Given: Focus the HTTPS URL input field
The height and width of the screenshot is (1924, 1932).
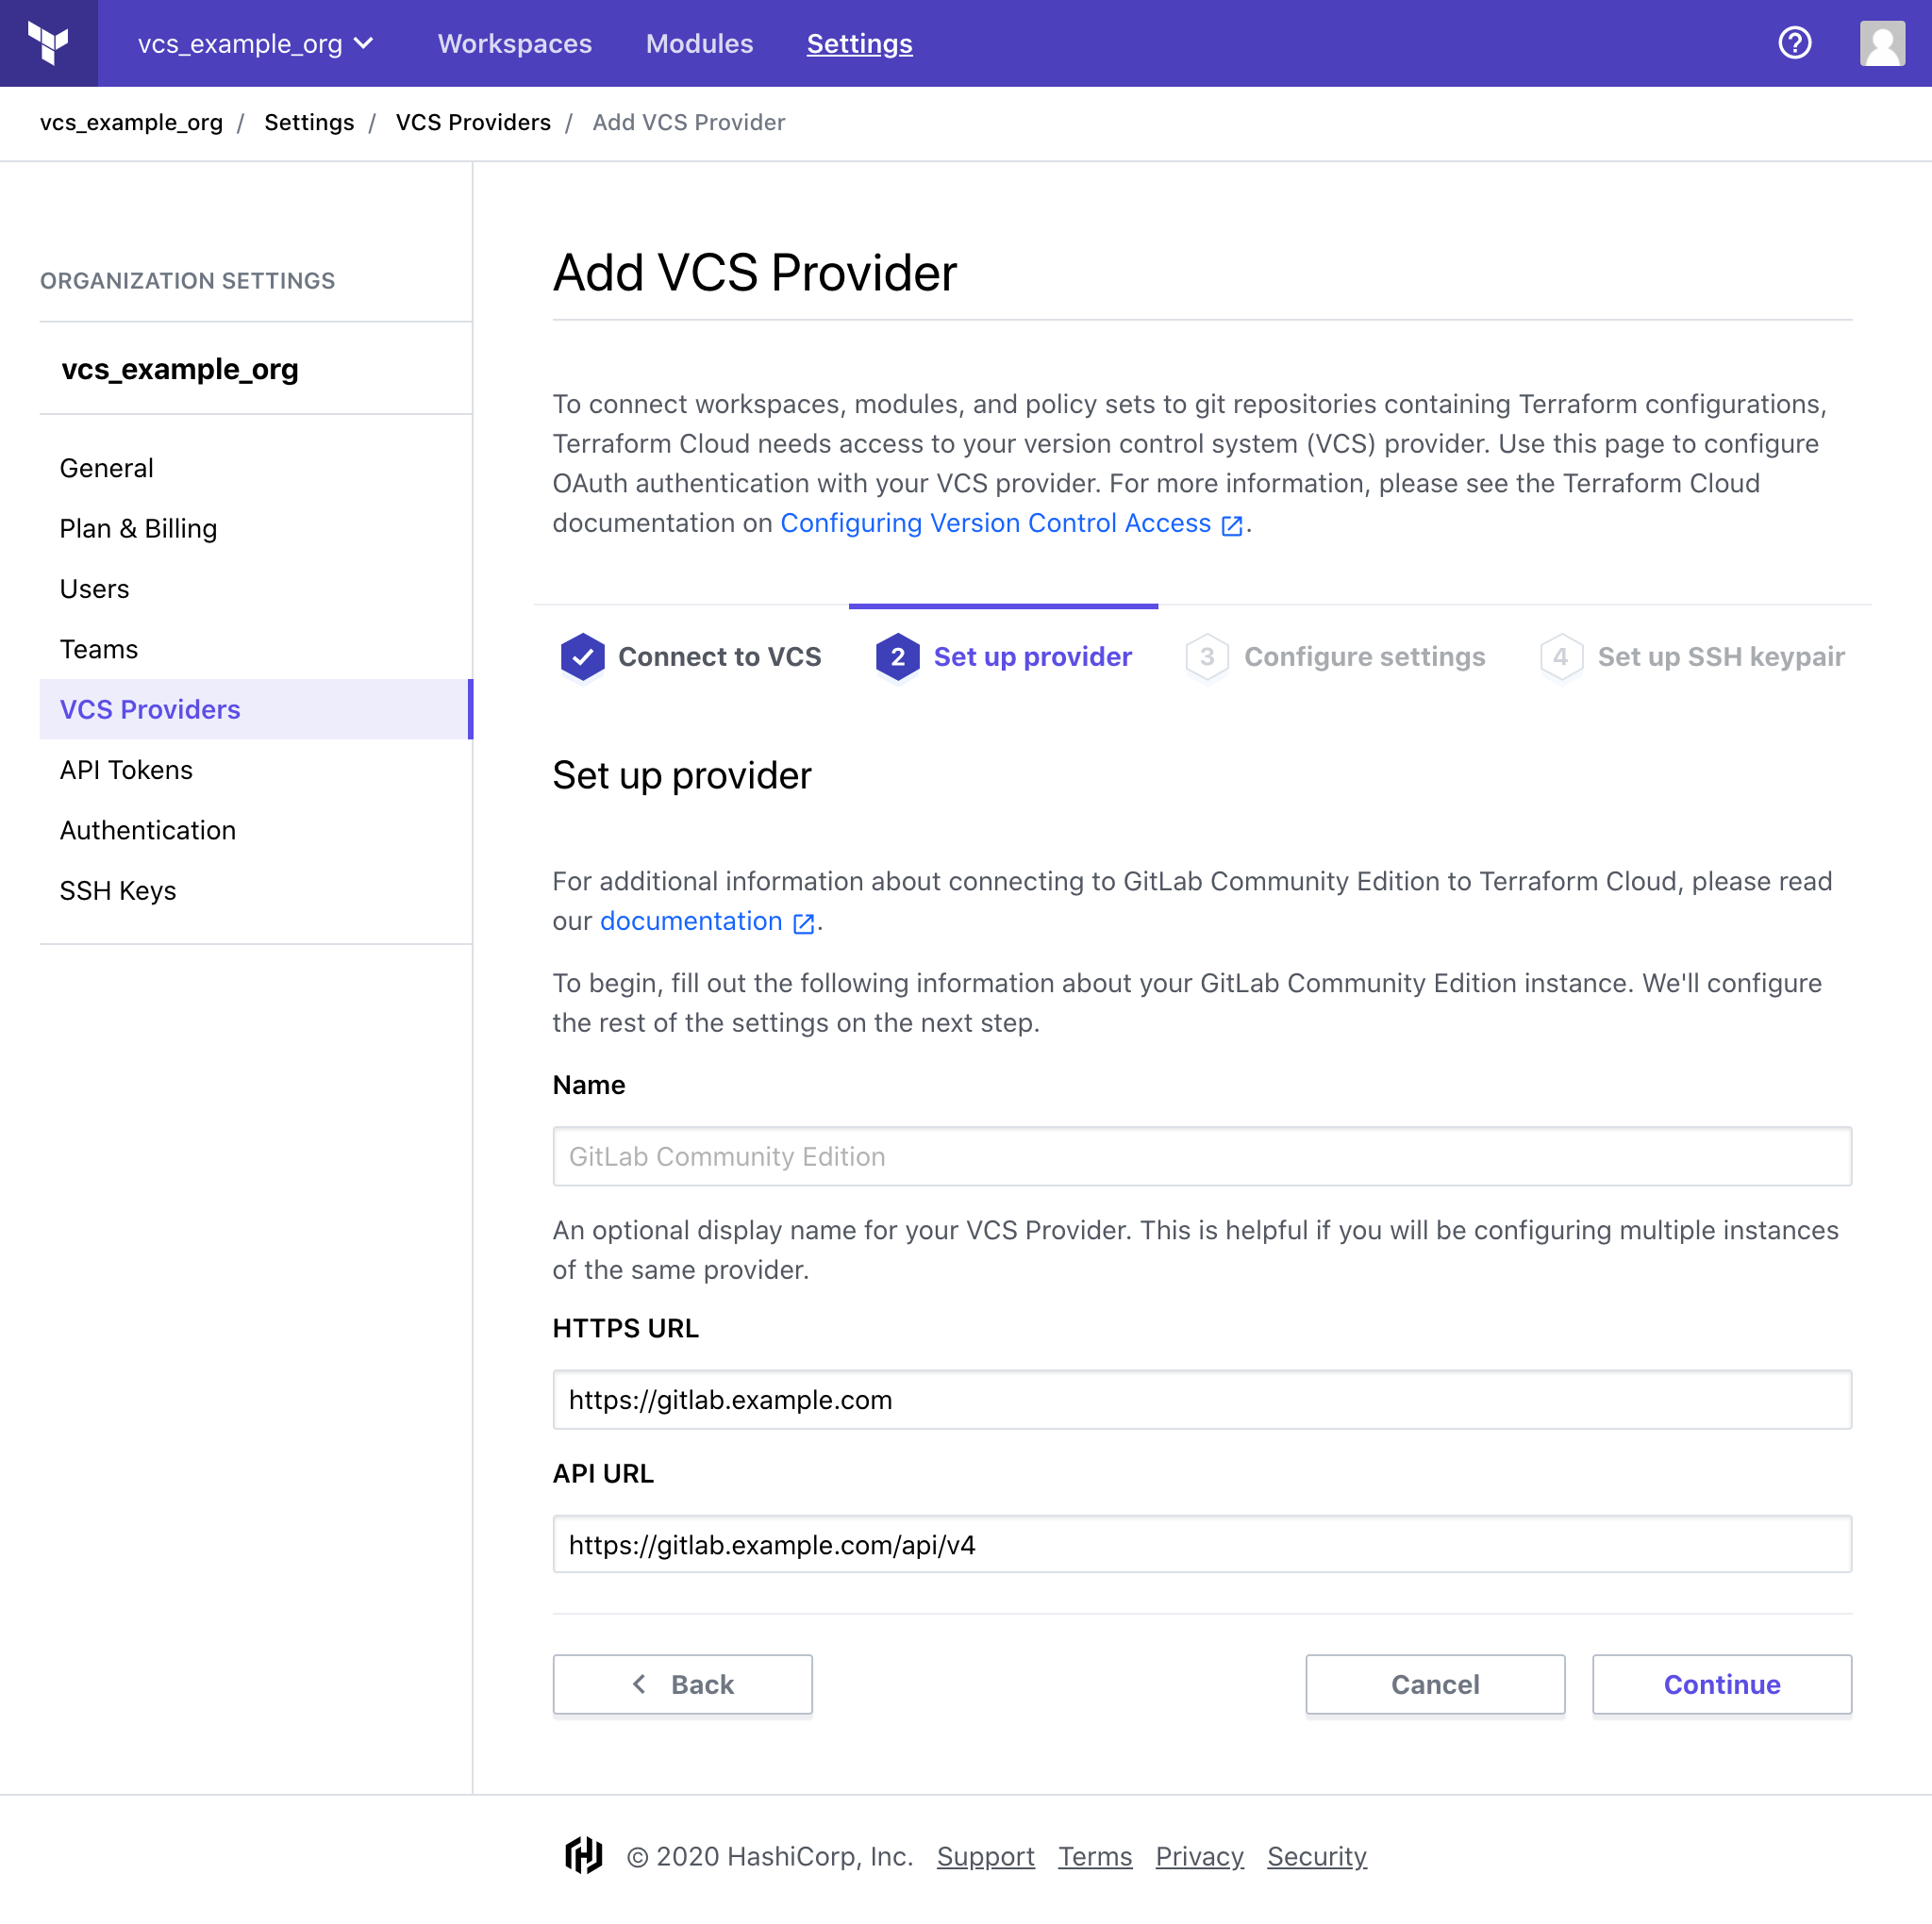Looking at the screenshot, I should 1202,1399.
